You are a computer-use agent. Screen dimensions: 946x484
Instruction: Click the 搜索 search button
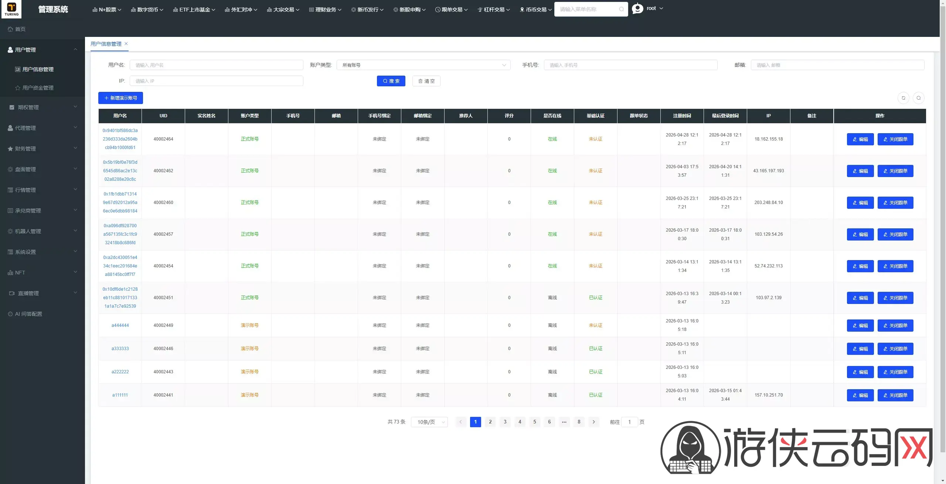pyautogui.click(x=391, y=81)
